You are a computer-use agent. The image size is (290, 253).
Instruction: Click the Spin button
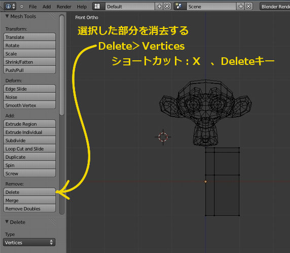point(29,165)
